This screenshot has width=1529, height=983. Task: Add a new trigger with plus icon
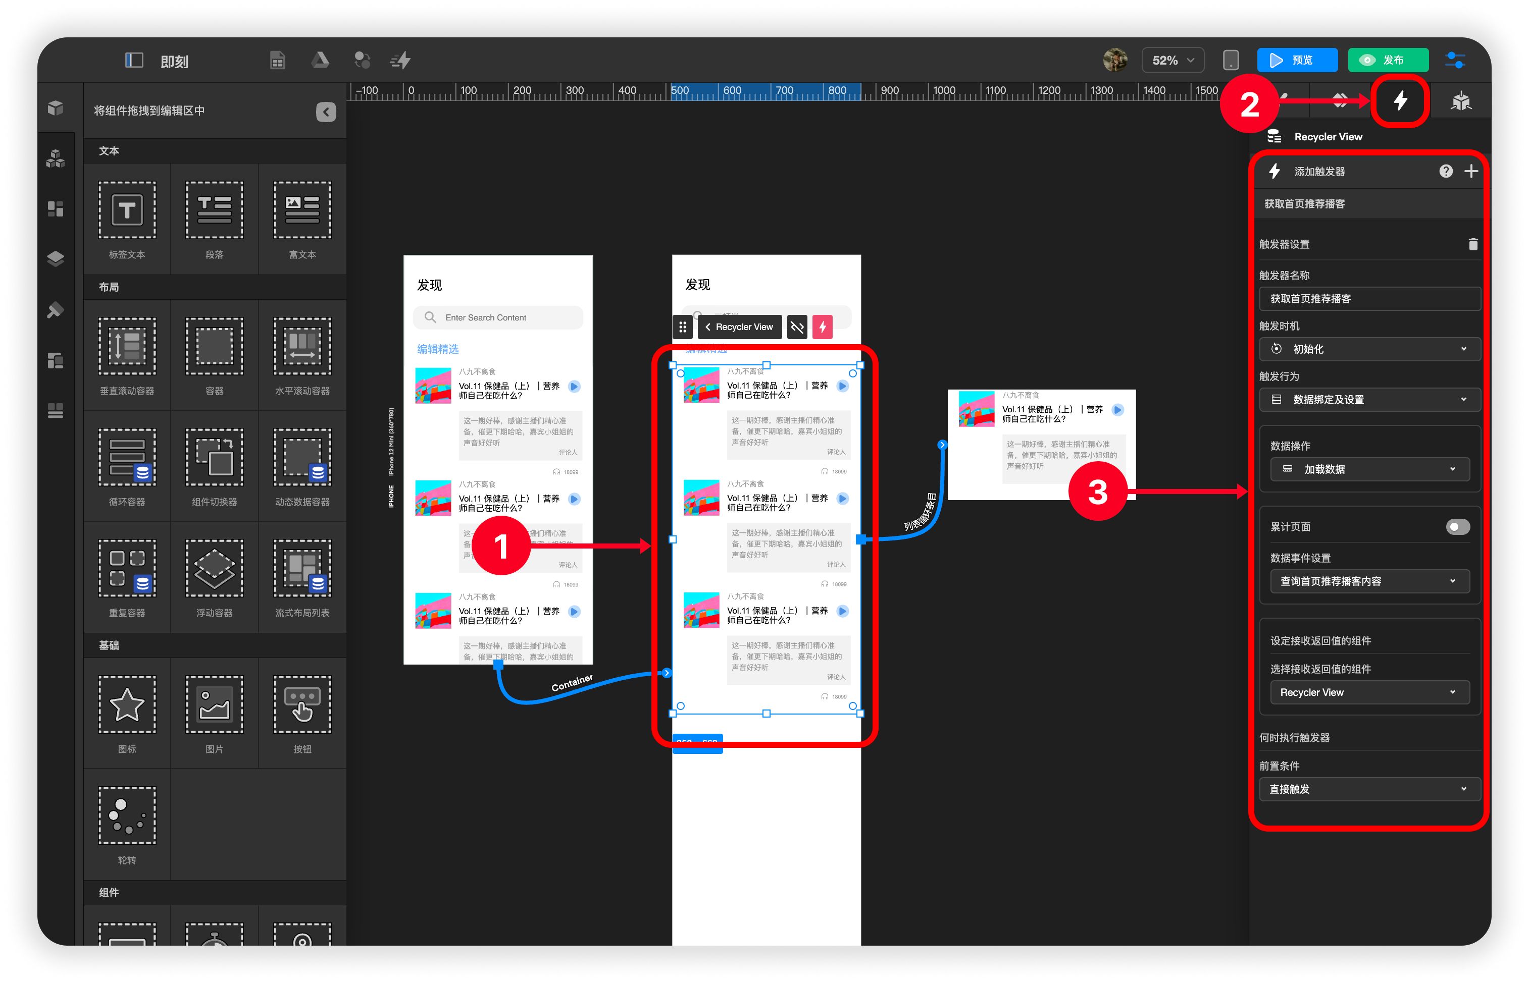(x=1471, y=171)
